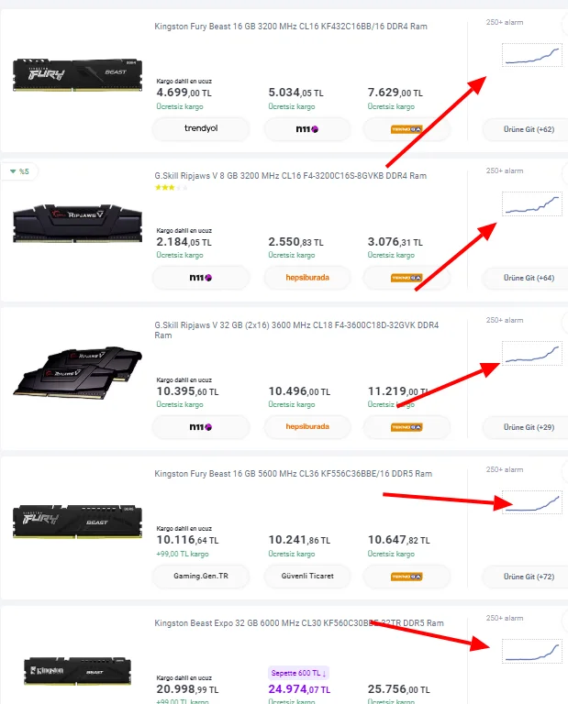Viewport: 568px width, 704px height.
Task: Open price graph of Kingston Beast Expo 32 GB
Action: point(531,651)
